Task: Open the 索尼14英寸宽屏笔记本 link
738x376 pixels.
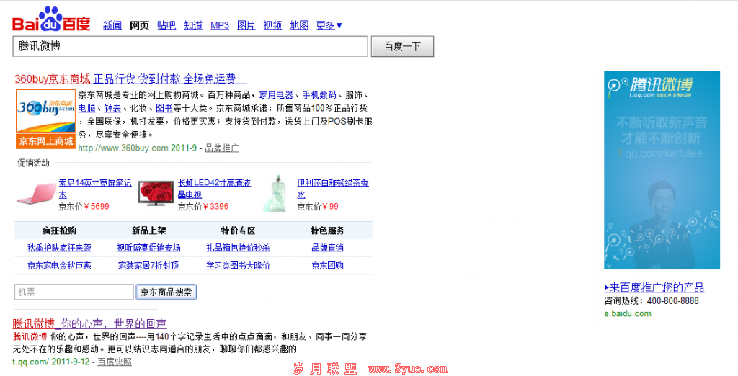Action: coord(95,188)
